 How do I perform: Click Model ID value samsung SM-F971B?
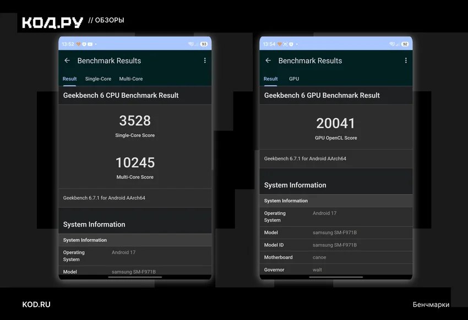[335, 245]
